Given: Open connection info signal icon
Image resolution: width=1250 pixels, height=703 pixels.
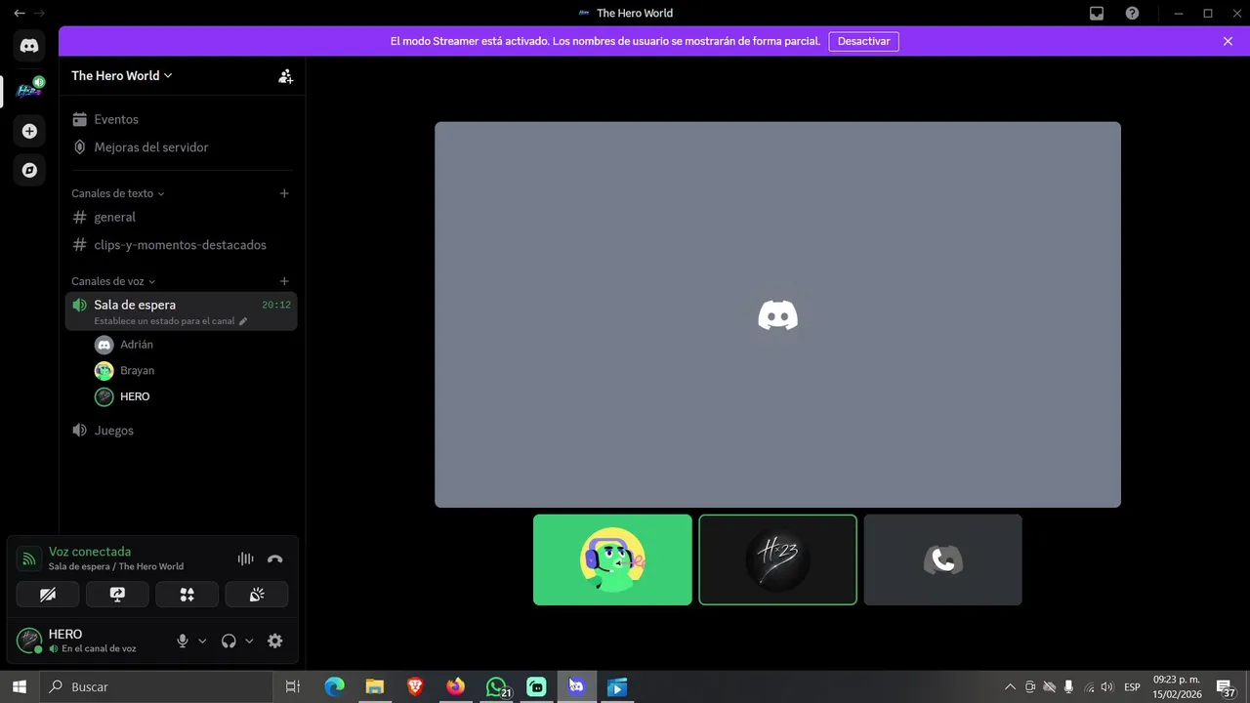Looking at the screenshot, I should (29, 558).
